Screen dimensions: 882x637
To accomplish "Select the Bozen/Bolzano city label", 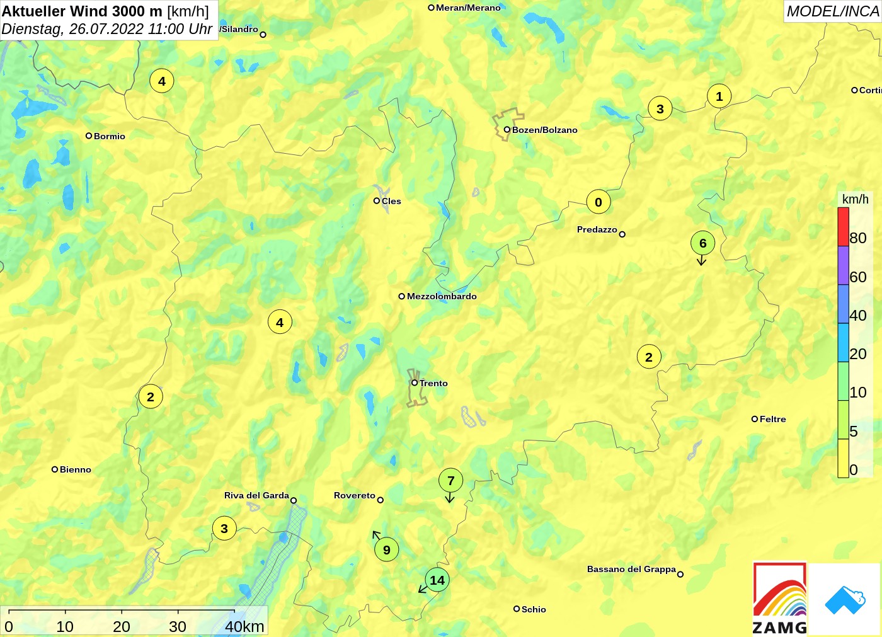I will pos(544,130).
